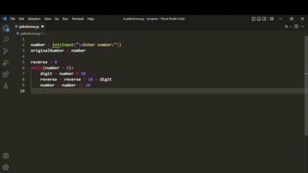308x173 pixels.
Task: Open the Explorer view in activity bar
Action: point(6,28)
